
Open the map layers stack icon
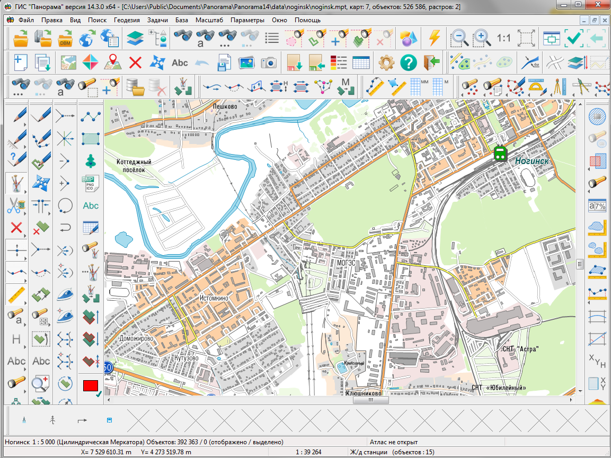[135, 38]
